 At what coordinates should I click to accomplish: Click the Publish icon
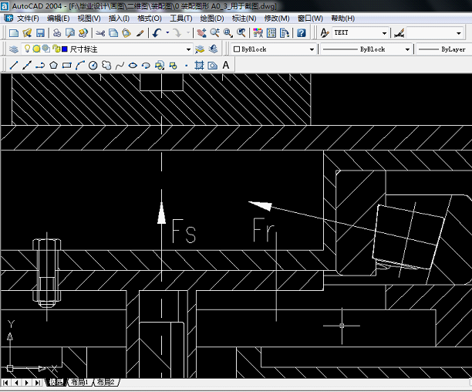click(x=83, y=33)
